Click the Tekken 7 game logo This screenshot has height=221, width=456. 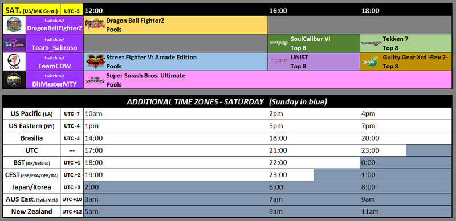371,43
